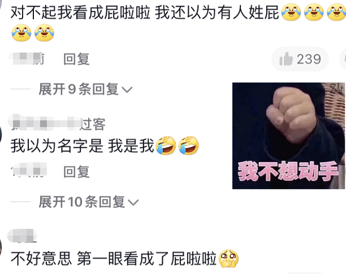Click the chevron beside 展开10条回复
This screenshot has height=274, width=346.
[x=133, y=203]
